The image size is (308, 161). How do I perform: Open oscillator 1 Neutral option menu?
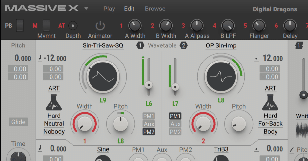click(x=54, y=124)
